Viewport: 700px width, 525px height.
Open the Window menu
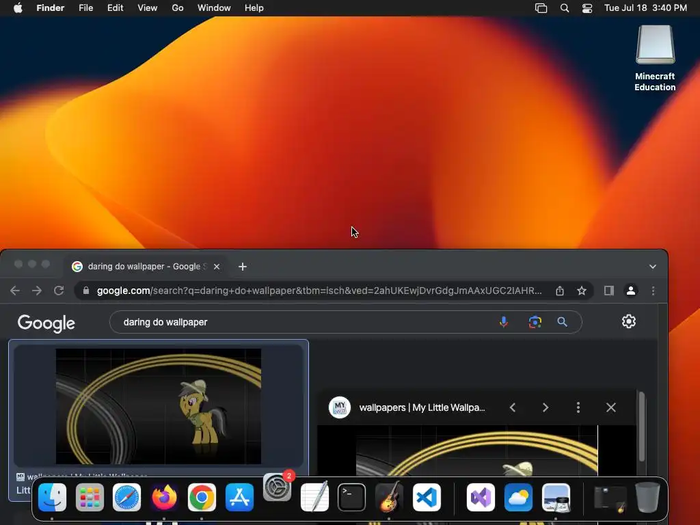[x=214, y=8]
